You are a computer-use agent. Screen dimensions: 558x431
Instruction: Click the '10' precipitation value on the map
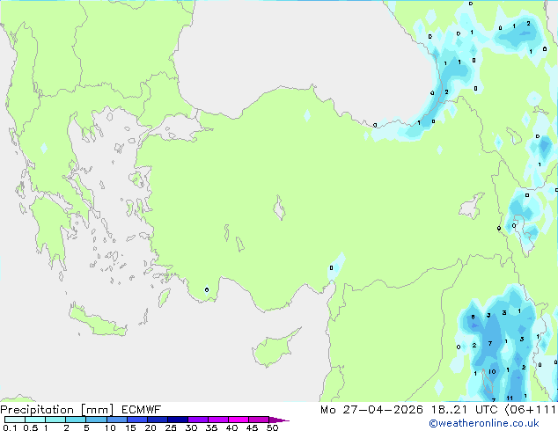(492, 371)
